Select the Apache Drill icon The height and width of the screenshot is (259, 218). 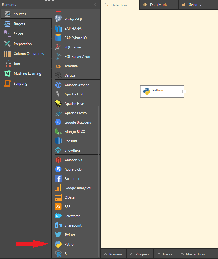point(58,94)
